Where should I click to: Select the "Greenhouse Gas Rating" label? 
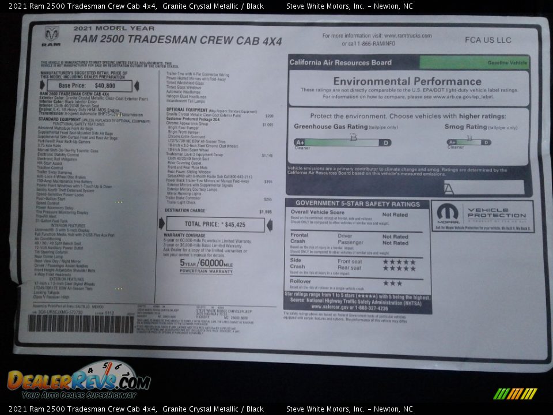click(331, 126)
